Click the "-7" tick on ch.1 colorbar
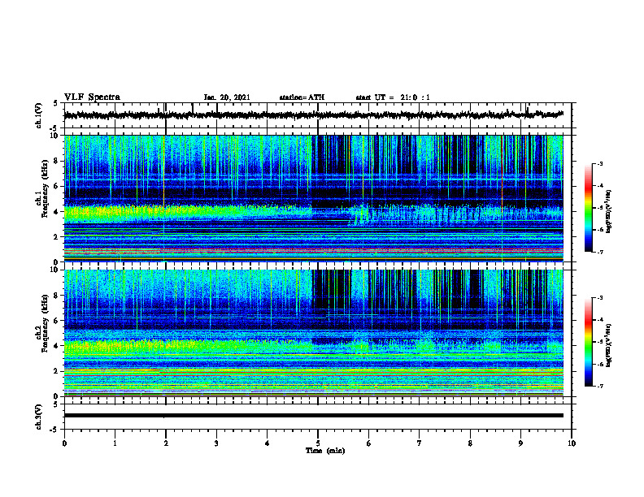The width and height of the screenshot is (644, 497). click(600, 252)
